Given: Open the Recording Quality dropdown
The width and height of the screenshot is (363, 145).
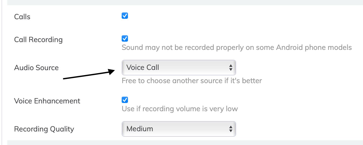Looking at the screenshot, I should 179,129.
